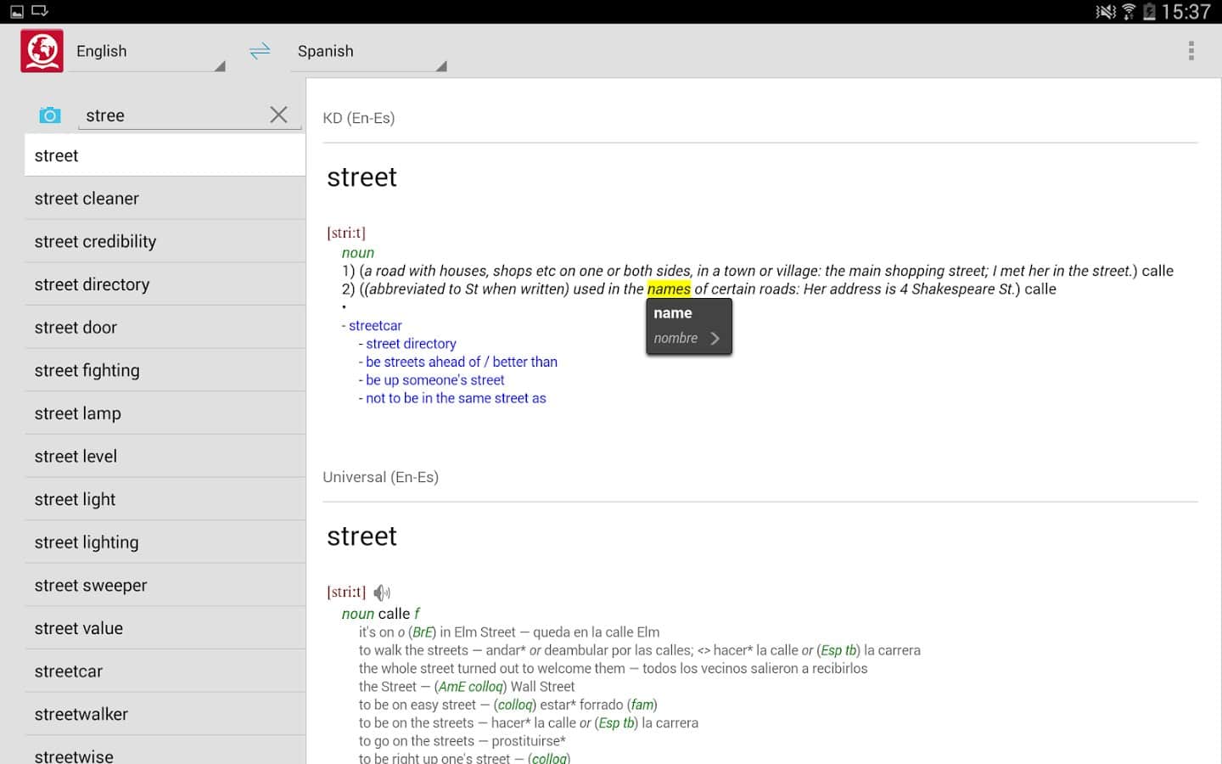Screen dimensions: 1222x764
Task: Open camera translation from the search bar
Action: (x=50, y=115)
